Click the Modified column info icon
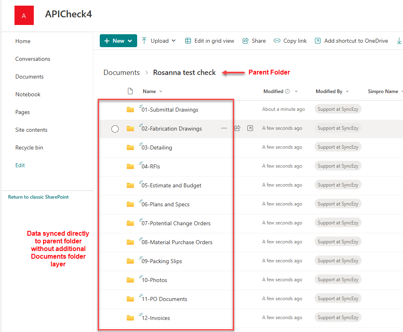Viewport: 403px width, 332px height. [287, 91]
